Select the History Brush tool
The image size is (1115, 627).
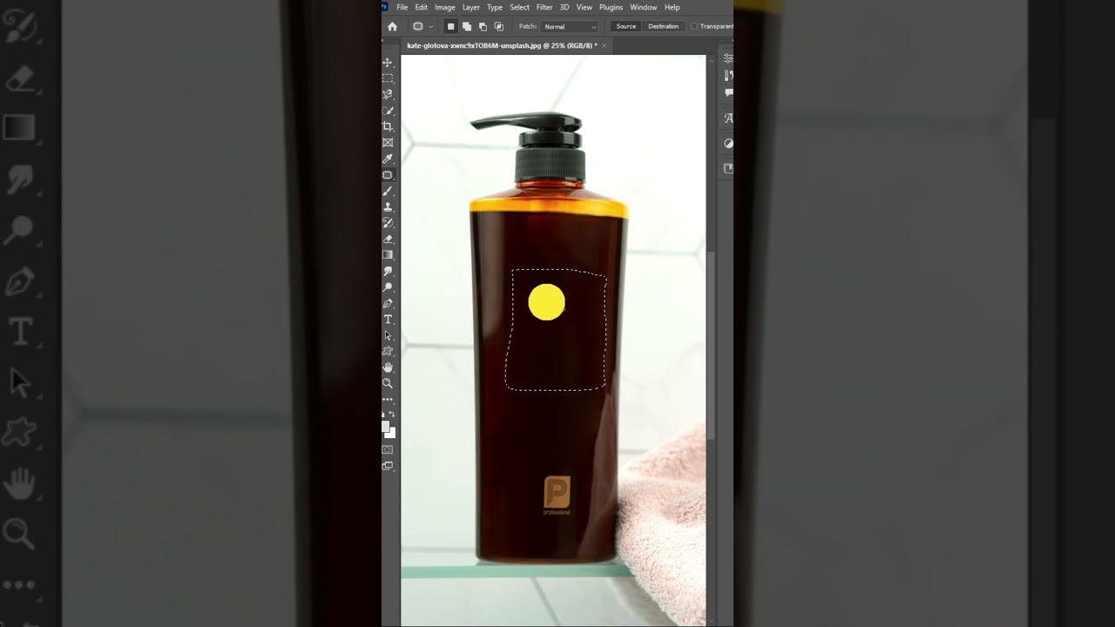click(x=388, y=223)
